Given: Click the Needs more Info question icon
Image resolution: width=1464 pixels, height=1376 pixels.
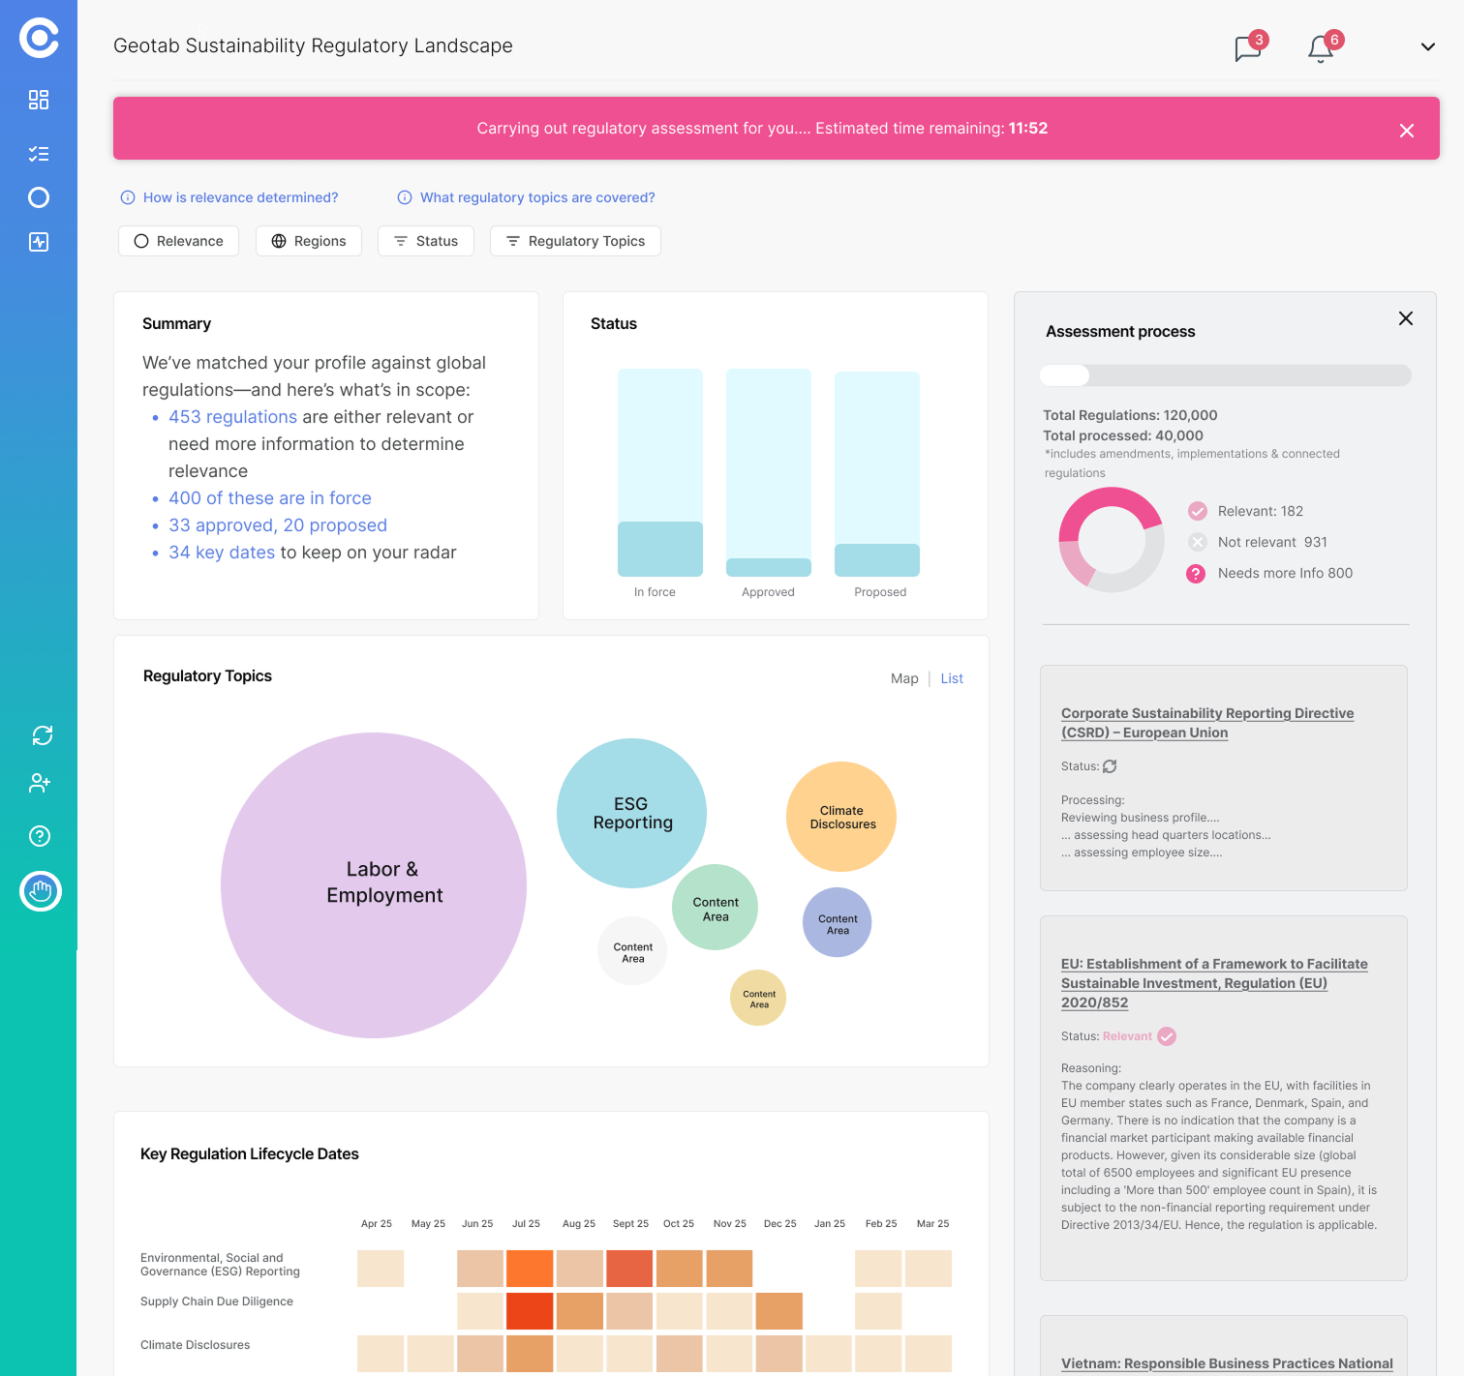Looking at the screenshot, I should click(1196, 574).
